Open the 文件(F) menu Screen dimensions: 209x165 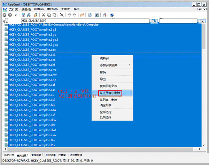14,9
